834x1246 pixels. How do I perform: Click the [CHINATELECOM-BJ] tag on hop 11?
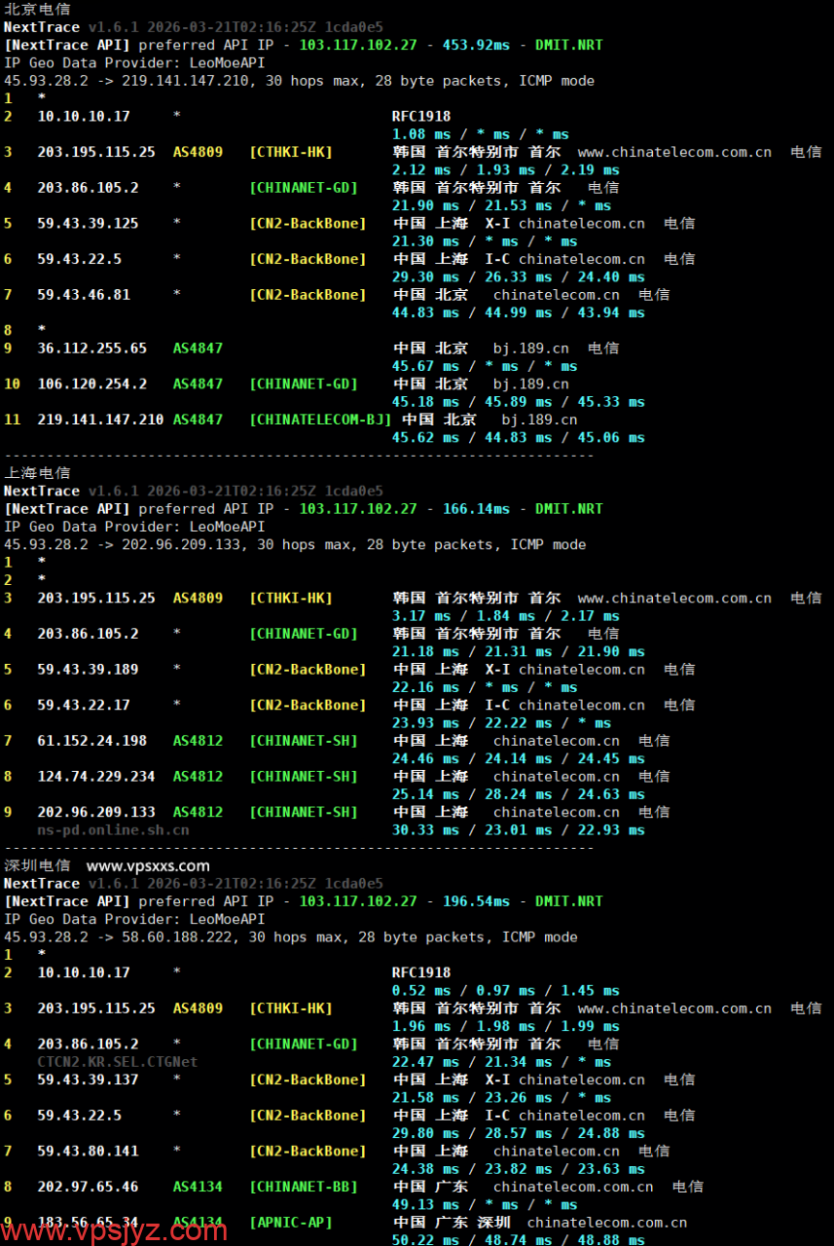pyautogui.click(x=322, y=420)
